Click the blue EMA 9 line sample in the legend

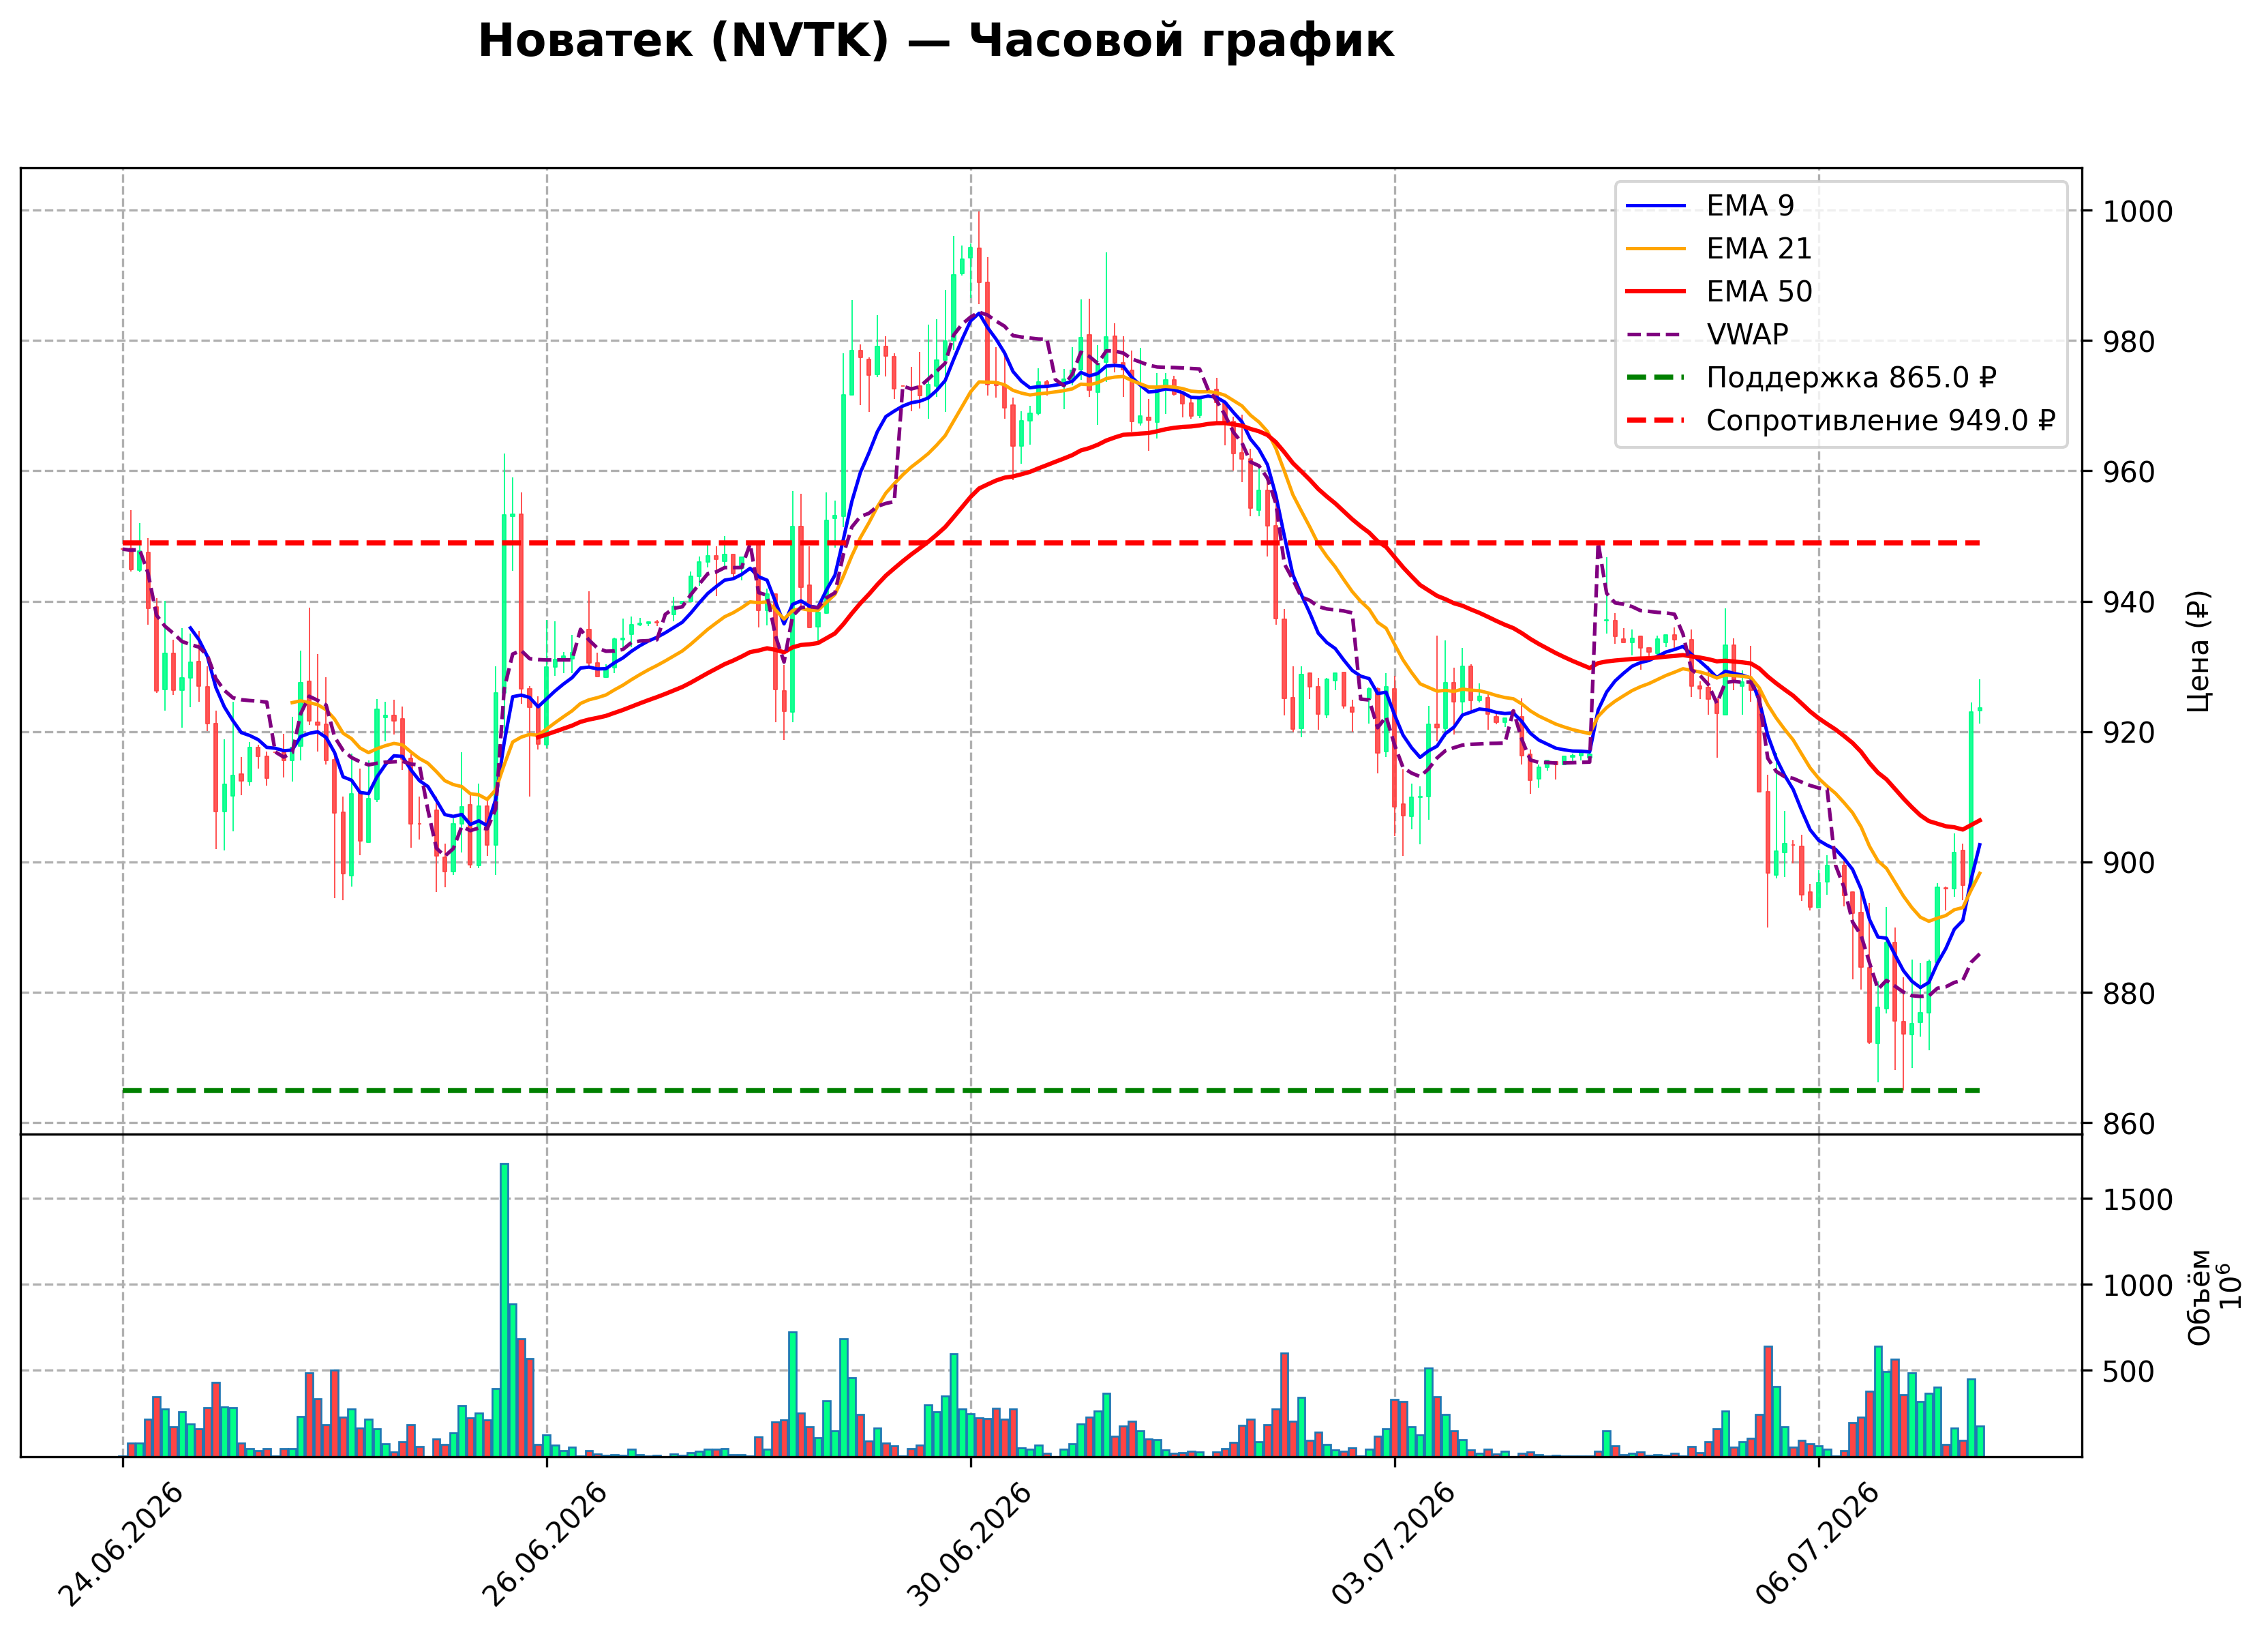[1656, 206]
